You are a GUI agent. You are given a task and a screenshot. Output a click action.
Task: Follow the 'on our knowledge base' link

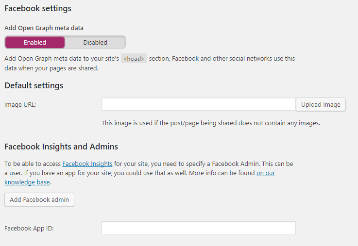click(265, 173)
